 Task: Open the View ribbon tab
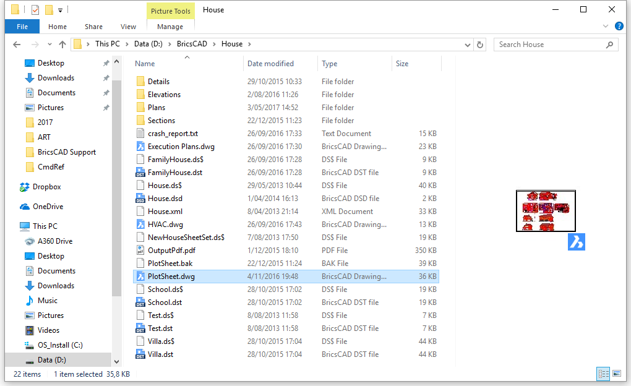pyautogui.click(x=129, y=27)
